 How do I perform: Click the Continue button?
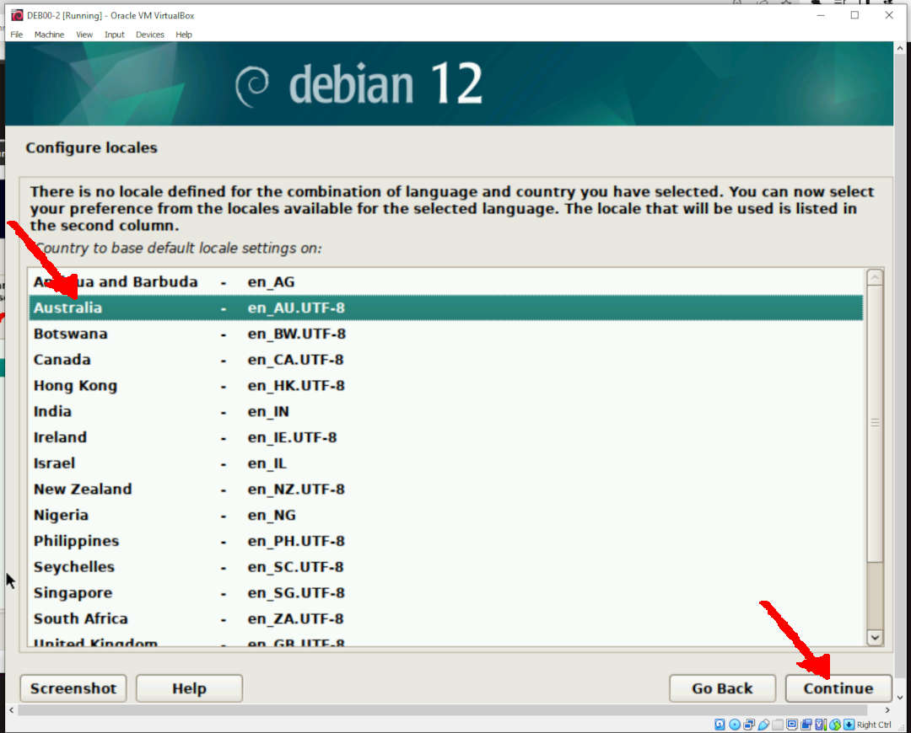(x=838, y=688)
